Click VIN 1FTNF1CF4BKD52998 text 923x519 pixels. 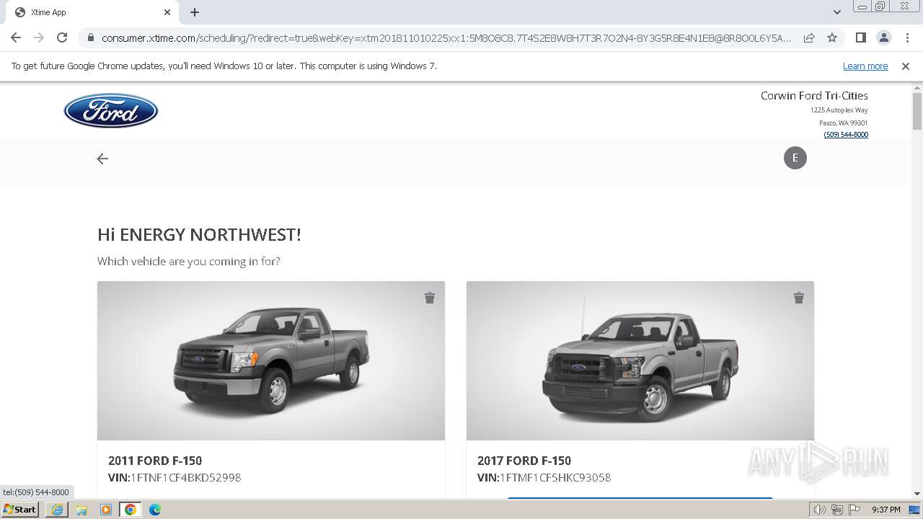point(175,477)
